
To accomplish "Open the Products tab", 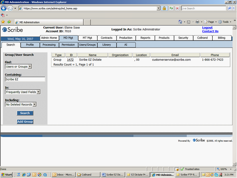I will pyautogui.click(x=164, y=38).
